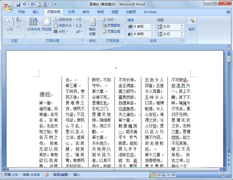
Task: Click the proofing errors icon in status bar
Action: click(47, 175)
